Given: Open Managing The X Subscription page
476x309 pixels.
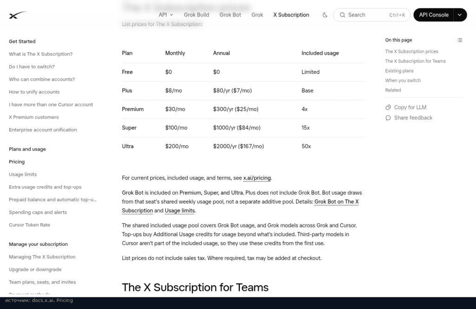Looking at the screenshot, I should pyautogui.click(x=42, y=257).
